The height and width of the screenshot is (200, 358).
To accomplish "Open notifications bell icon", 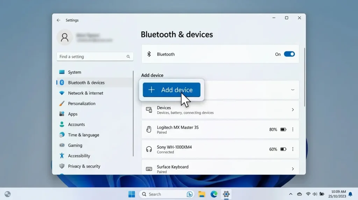I will [350, 194].
